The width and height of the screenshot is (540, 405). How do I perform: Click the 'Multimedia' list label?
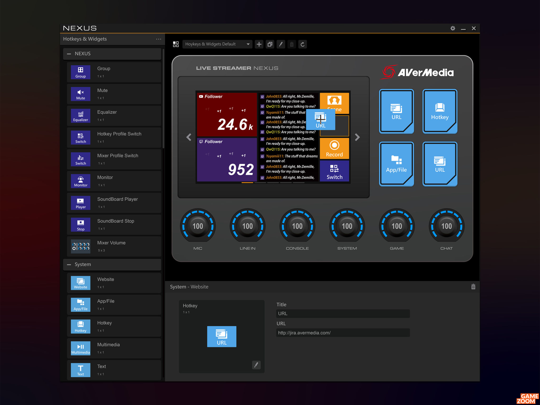(108, 345)
